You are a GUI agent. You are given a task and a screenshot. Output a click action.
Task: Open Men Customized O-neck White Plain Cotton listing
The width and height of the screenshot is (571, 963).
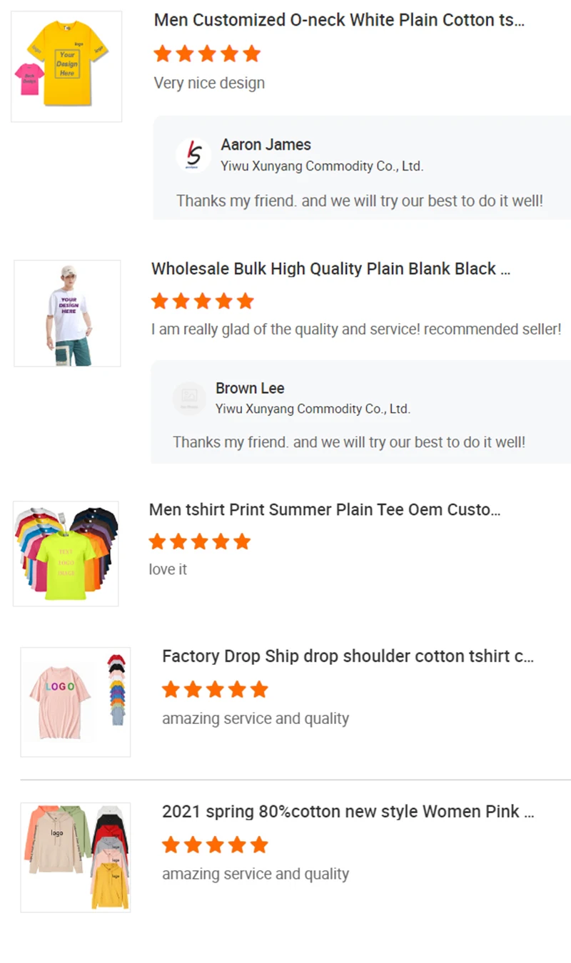(339, 20)
